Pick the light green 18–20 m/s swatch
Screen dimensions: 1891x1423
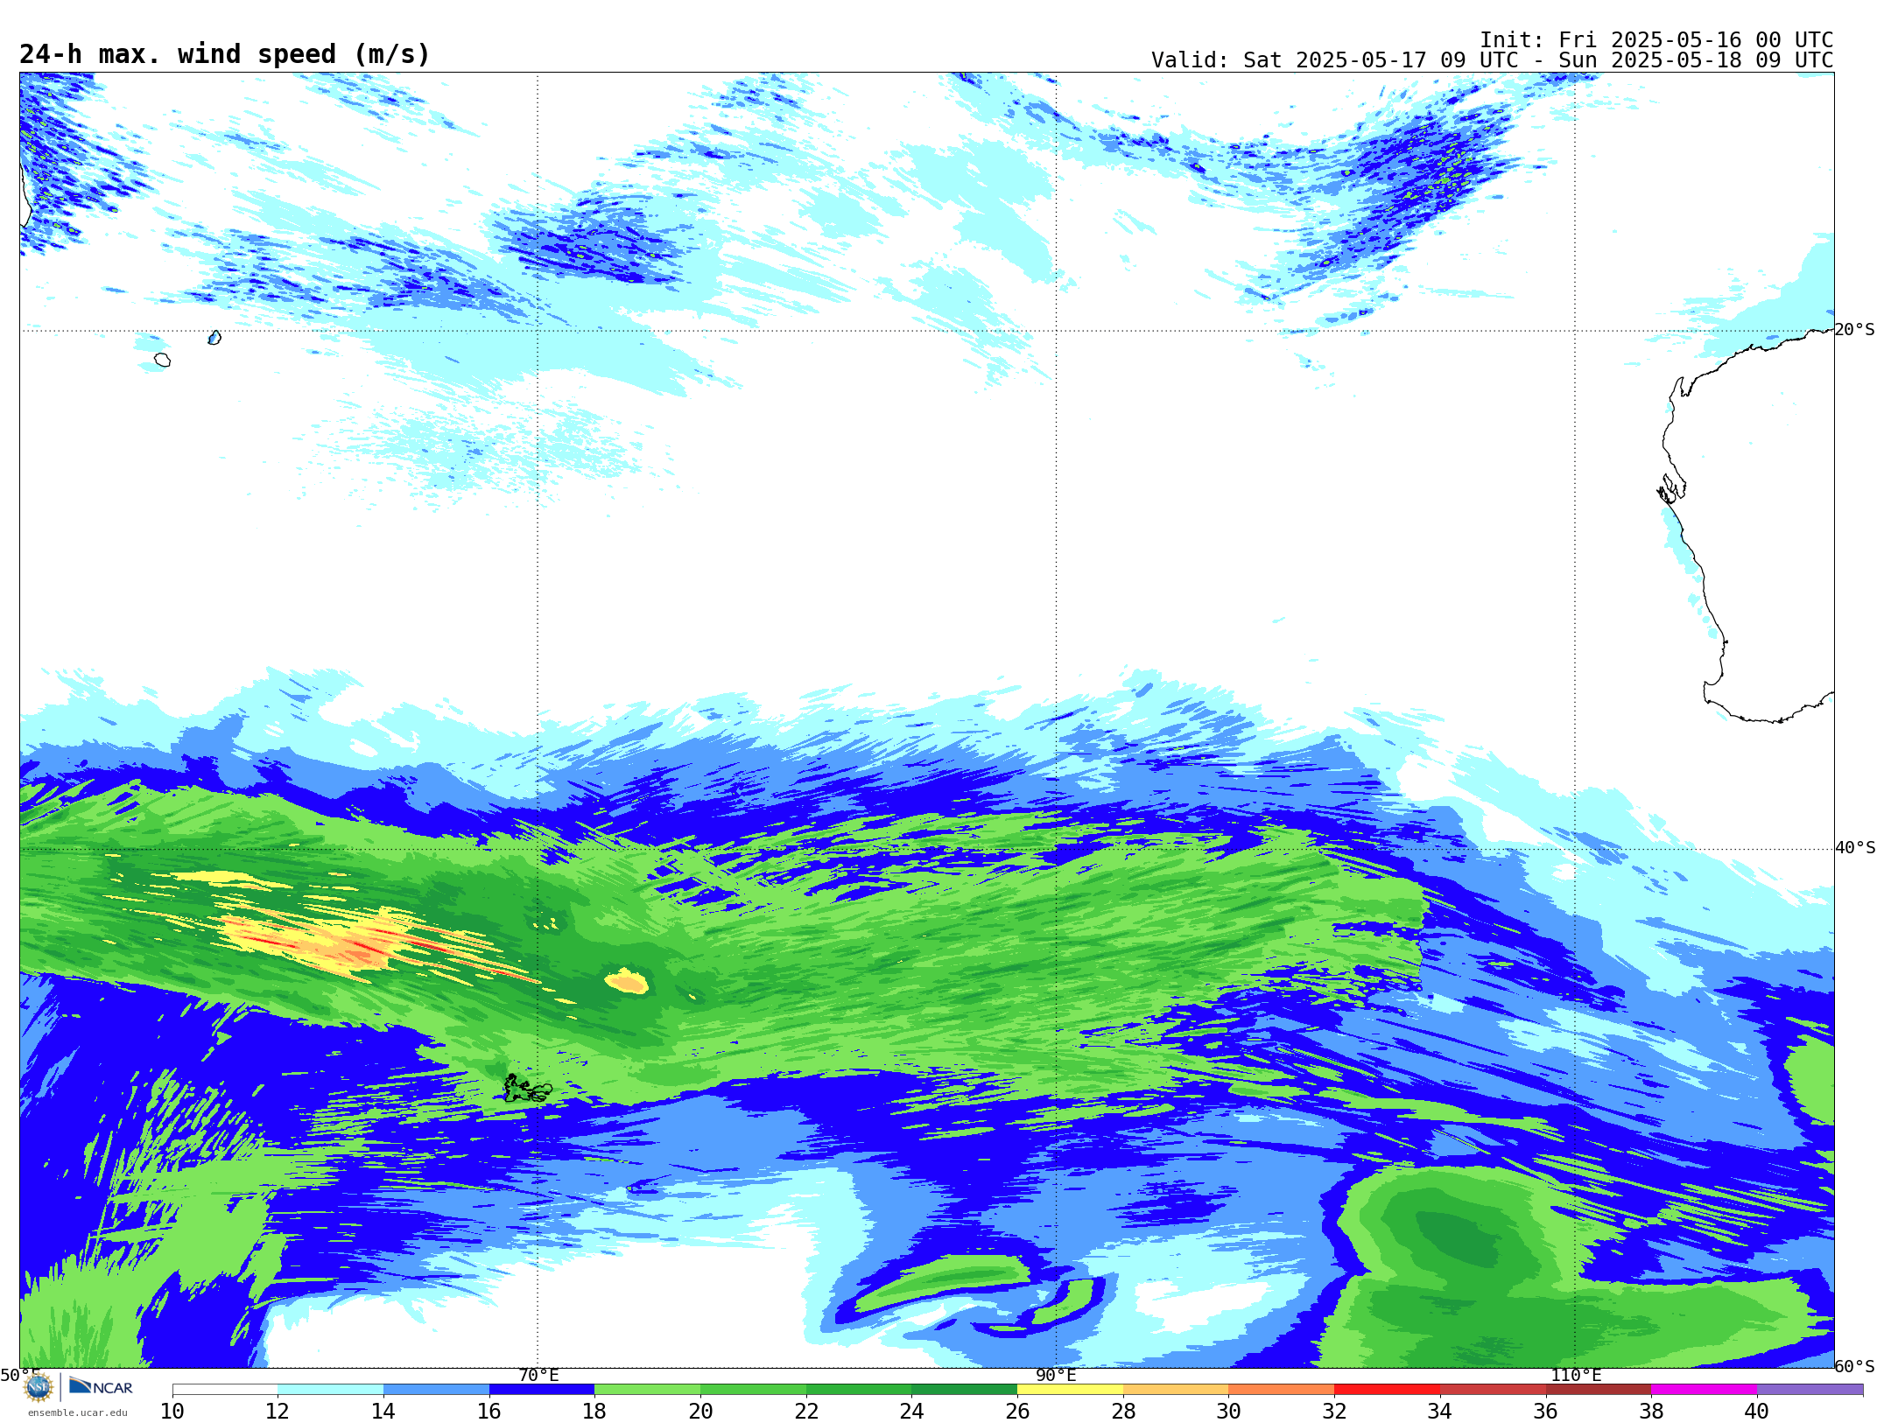(x=647, y=1389)
